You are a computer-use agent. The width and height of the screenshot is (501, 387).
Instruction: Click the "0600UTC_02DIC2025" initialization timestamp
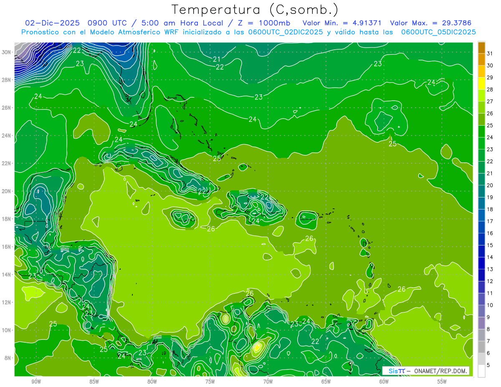286,32
